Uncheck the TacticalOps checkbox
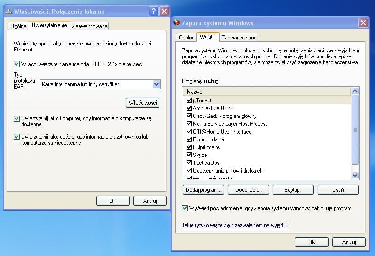Screen dimensions: 375x256 (189, 163)
